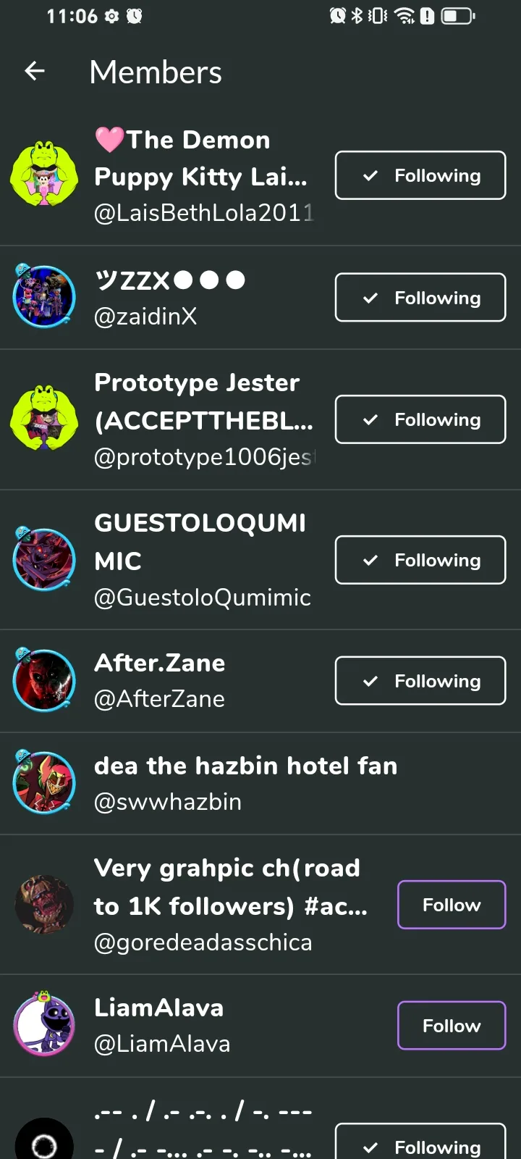The height and width of the screenshot is (1159, 521).
Task: Tap goredeadasschica's profile avatar
Action: [x=44, y=904]
